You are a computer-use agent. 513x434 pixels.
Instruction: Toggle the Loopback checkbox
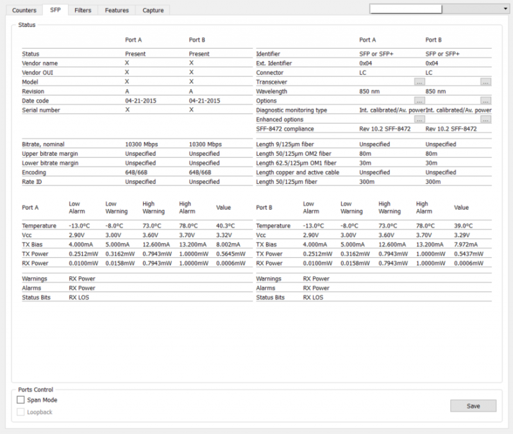click(x=21, y=412)
